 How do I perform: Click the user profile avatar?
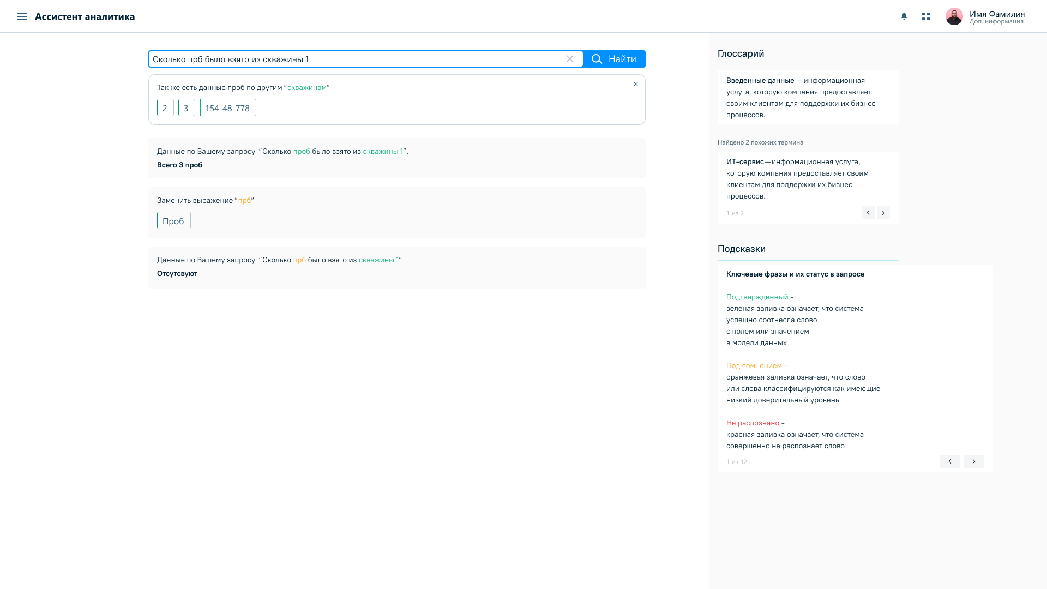point(954,16)
